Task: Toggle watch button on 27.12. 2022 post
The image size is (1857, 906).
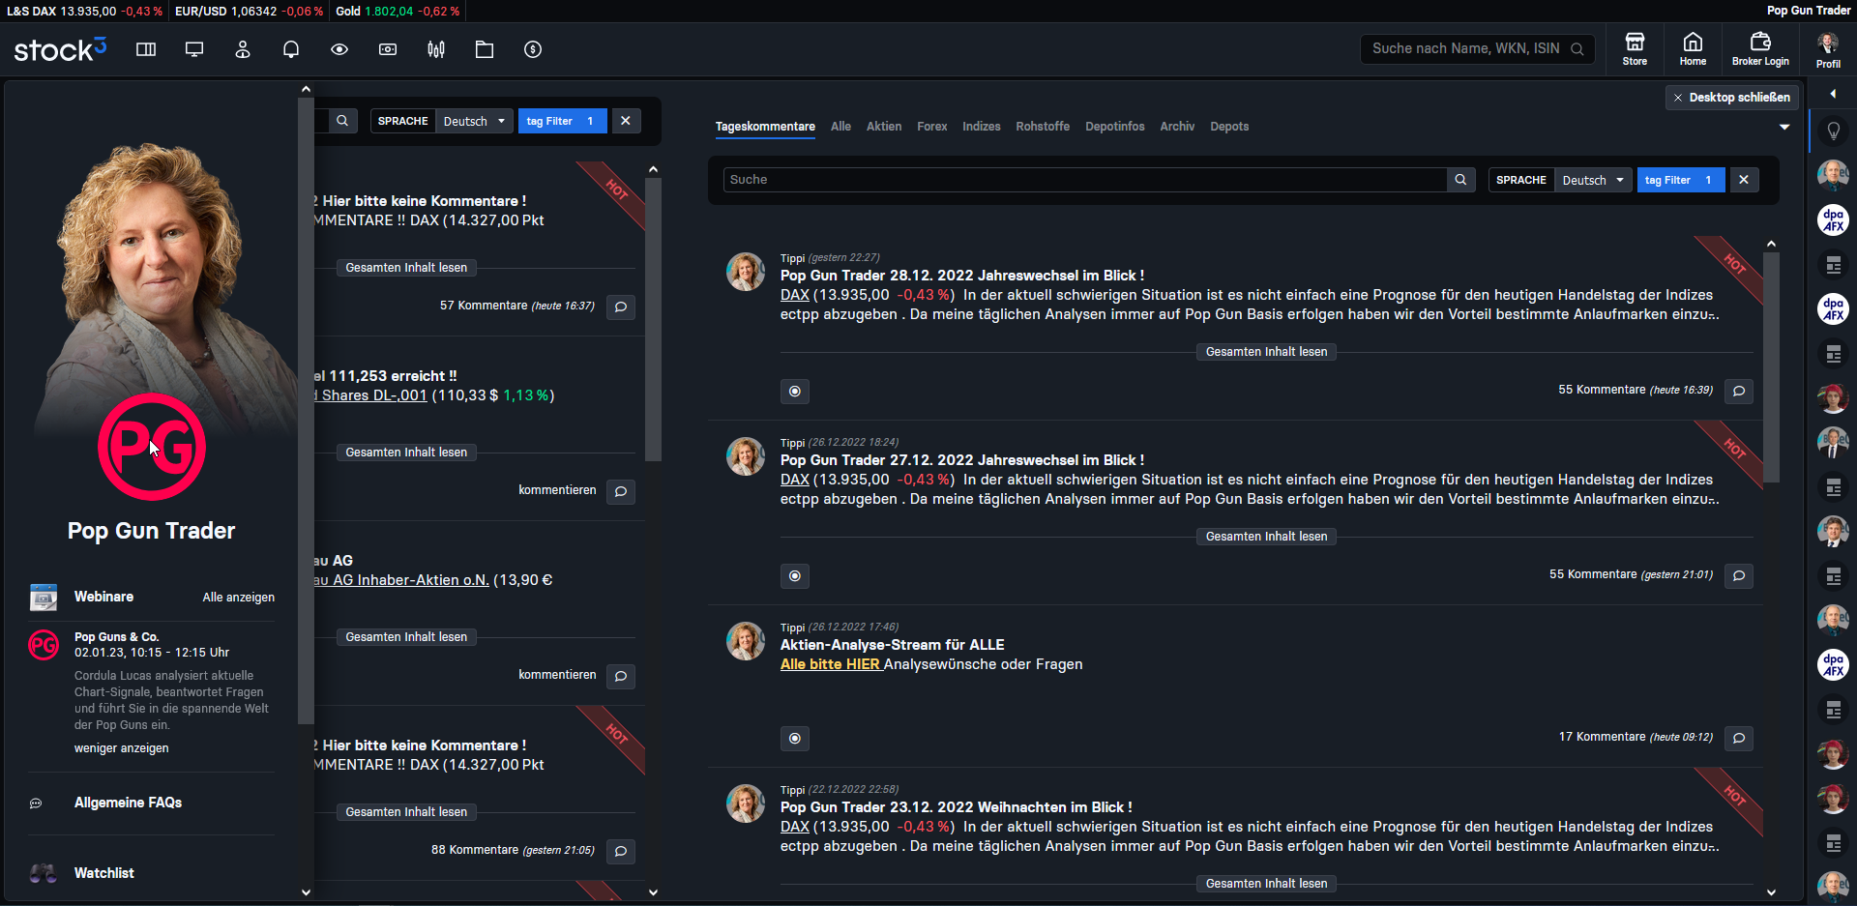Action: 795,576
